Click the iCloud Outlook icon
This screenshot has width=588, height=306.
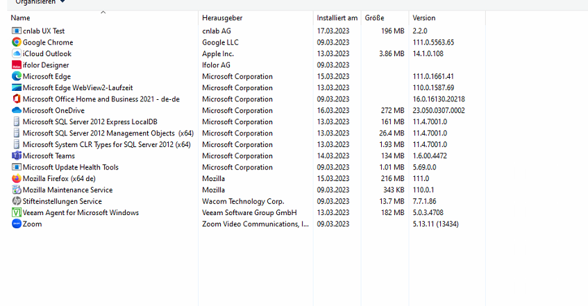tap(17, 53)
